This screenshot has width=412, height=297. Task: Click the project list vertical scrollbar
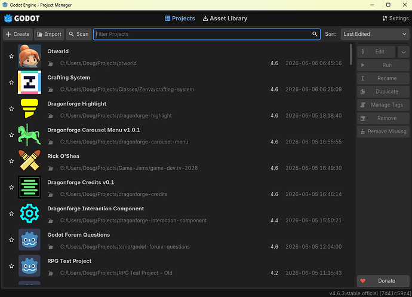point(350,54)
